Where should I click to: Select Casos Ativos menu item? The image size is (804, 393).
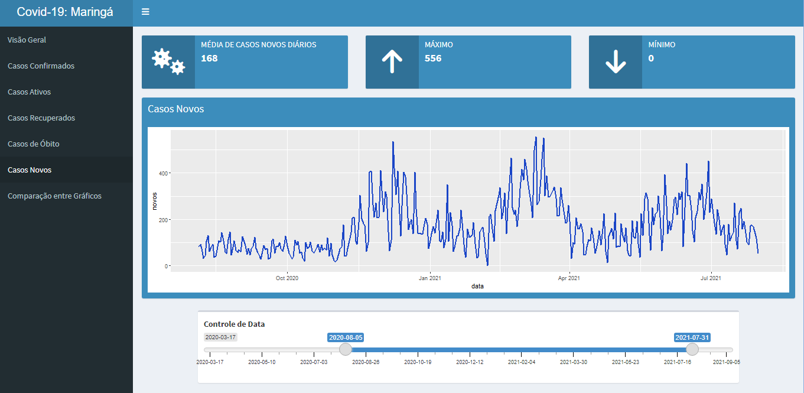pyautogui.click(x=30, y=92)
